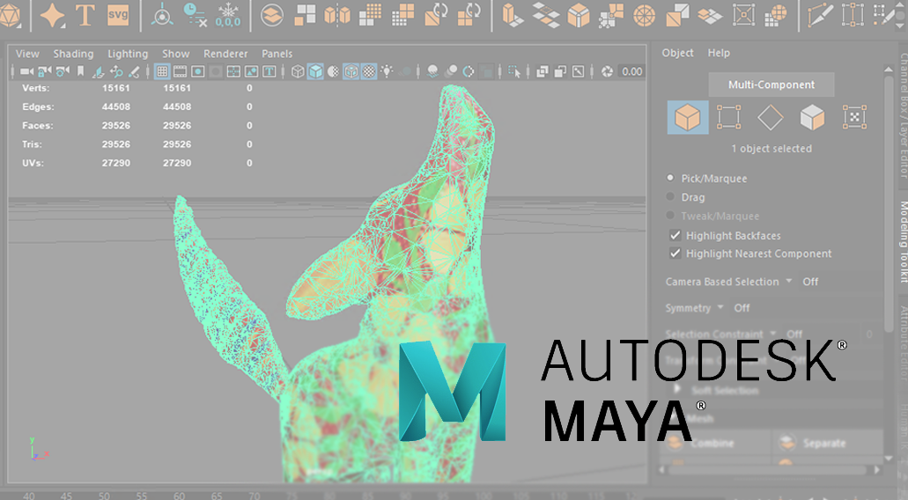Click the Grease Pencil icon
908x500 pixels.
click(134, 71)
